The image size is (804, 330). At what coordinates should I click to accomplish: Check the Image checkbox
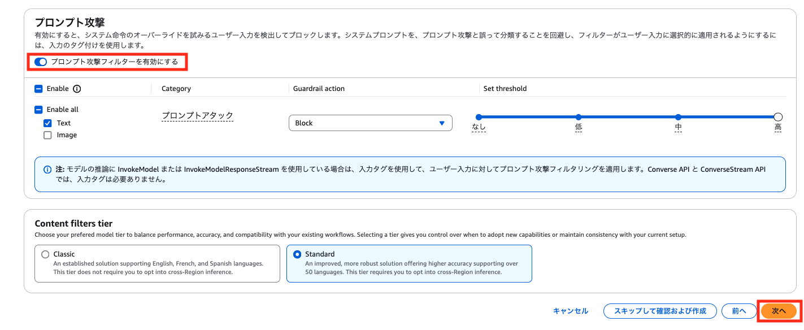(x=47, y=135)
